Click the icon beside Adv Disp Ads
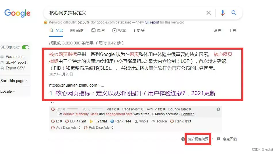Image resolution: width=277 pixels, height=154 pixels. [x=53, y=128]
